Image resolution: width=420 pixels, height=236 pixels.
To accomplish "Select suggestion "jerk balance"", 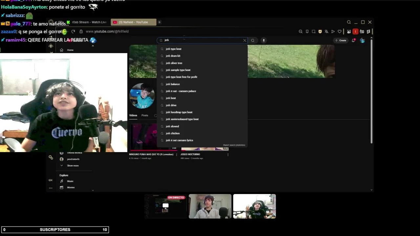I will point(202,84).
